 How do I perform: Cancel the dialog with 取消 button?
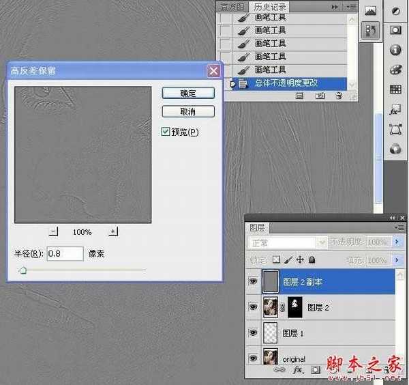click(188, 111)
